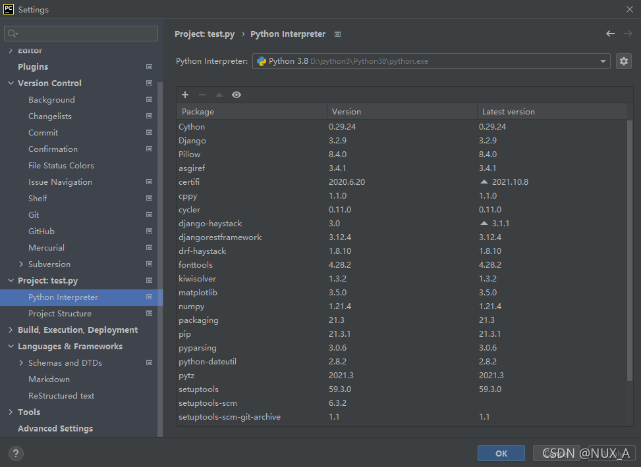Select the numpy package row

coord(401,306)
